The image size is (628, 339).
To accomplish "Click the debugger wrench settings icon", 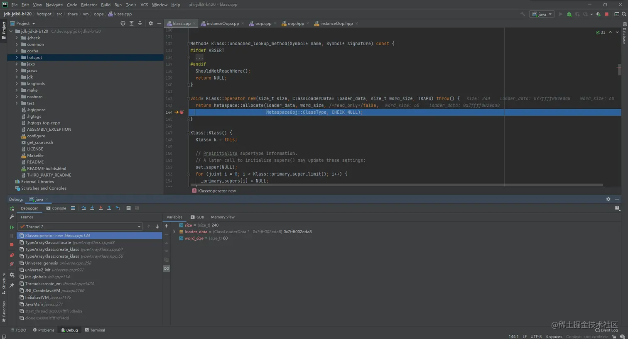I will 12,217.
